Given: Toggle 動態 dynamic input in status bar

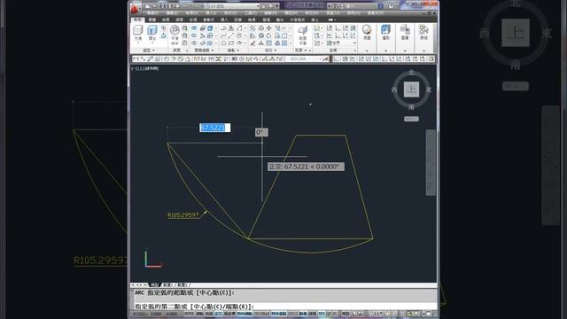Looking at the screenshot, I should pos(303,314).
